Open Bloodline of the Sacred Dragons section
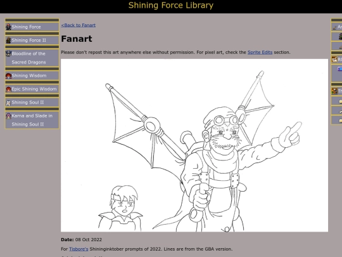The height and width of the screenshot is (257, 342). (x=32, y=58)
